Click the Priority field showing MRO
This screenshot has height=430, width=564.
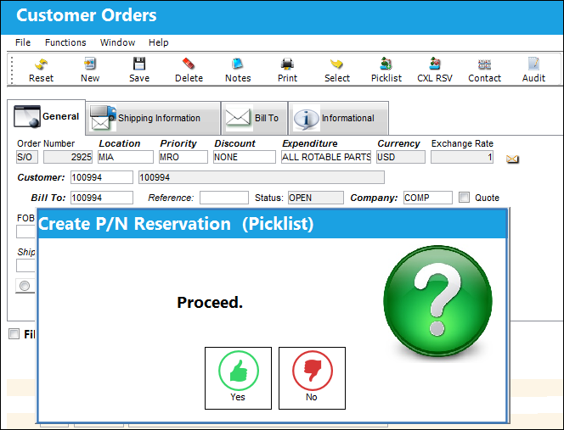183,157
